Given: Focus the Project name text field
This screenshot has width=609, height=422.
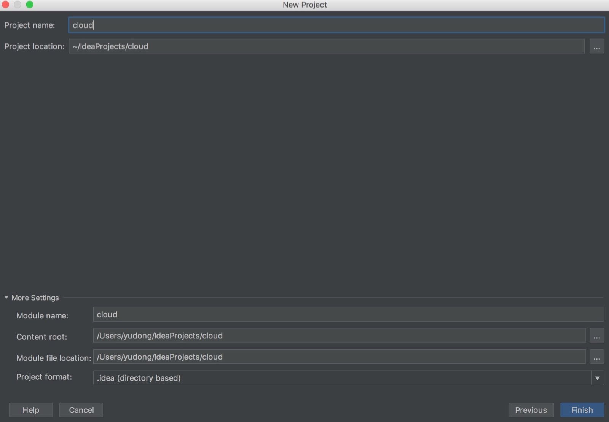Looking at the screenshot, I should point(336,25).
